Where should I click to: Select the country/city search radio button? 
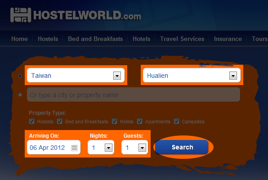tap(20, 76)
